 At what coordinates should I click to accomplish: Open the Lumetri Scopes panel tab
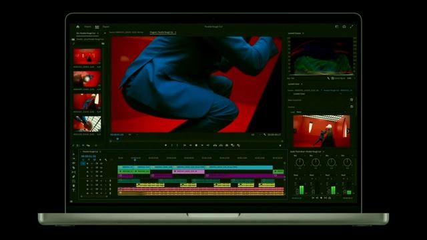pyautogui.click(x=295, y=33)
